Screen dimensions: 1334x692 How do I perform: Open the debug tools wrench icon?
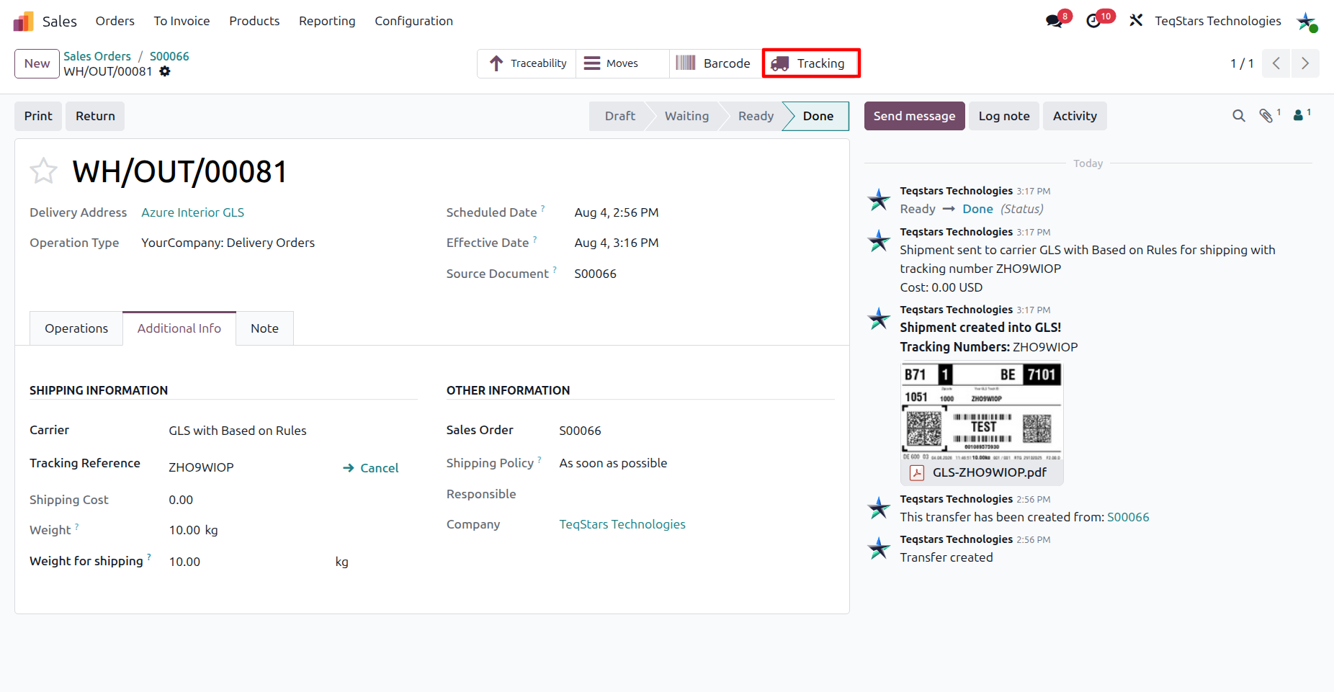click(1136, 21)
